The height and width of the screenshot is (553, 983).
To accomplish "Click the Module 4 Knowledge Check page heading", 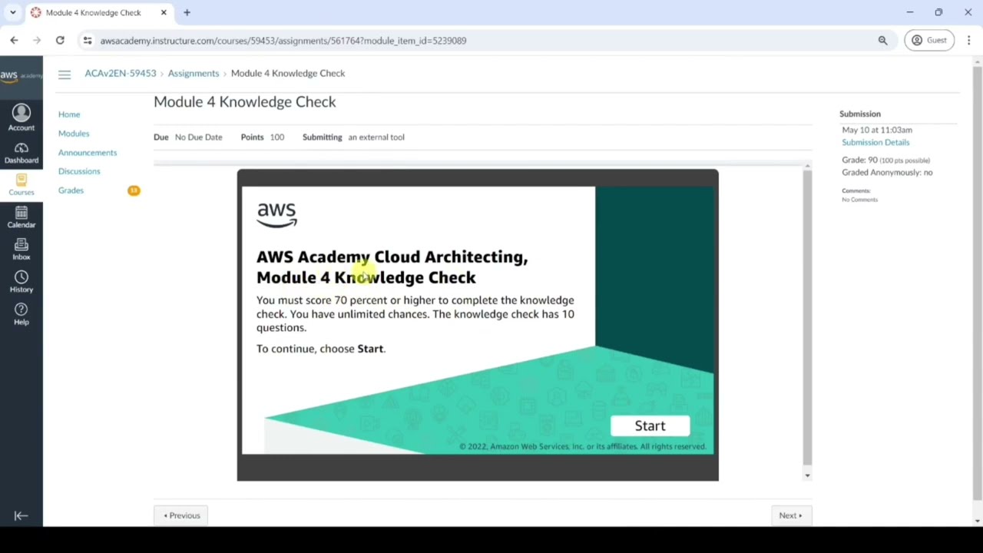I will pos(245,101).
